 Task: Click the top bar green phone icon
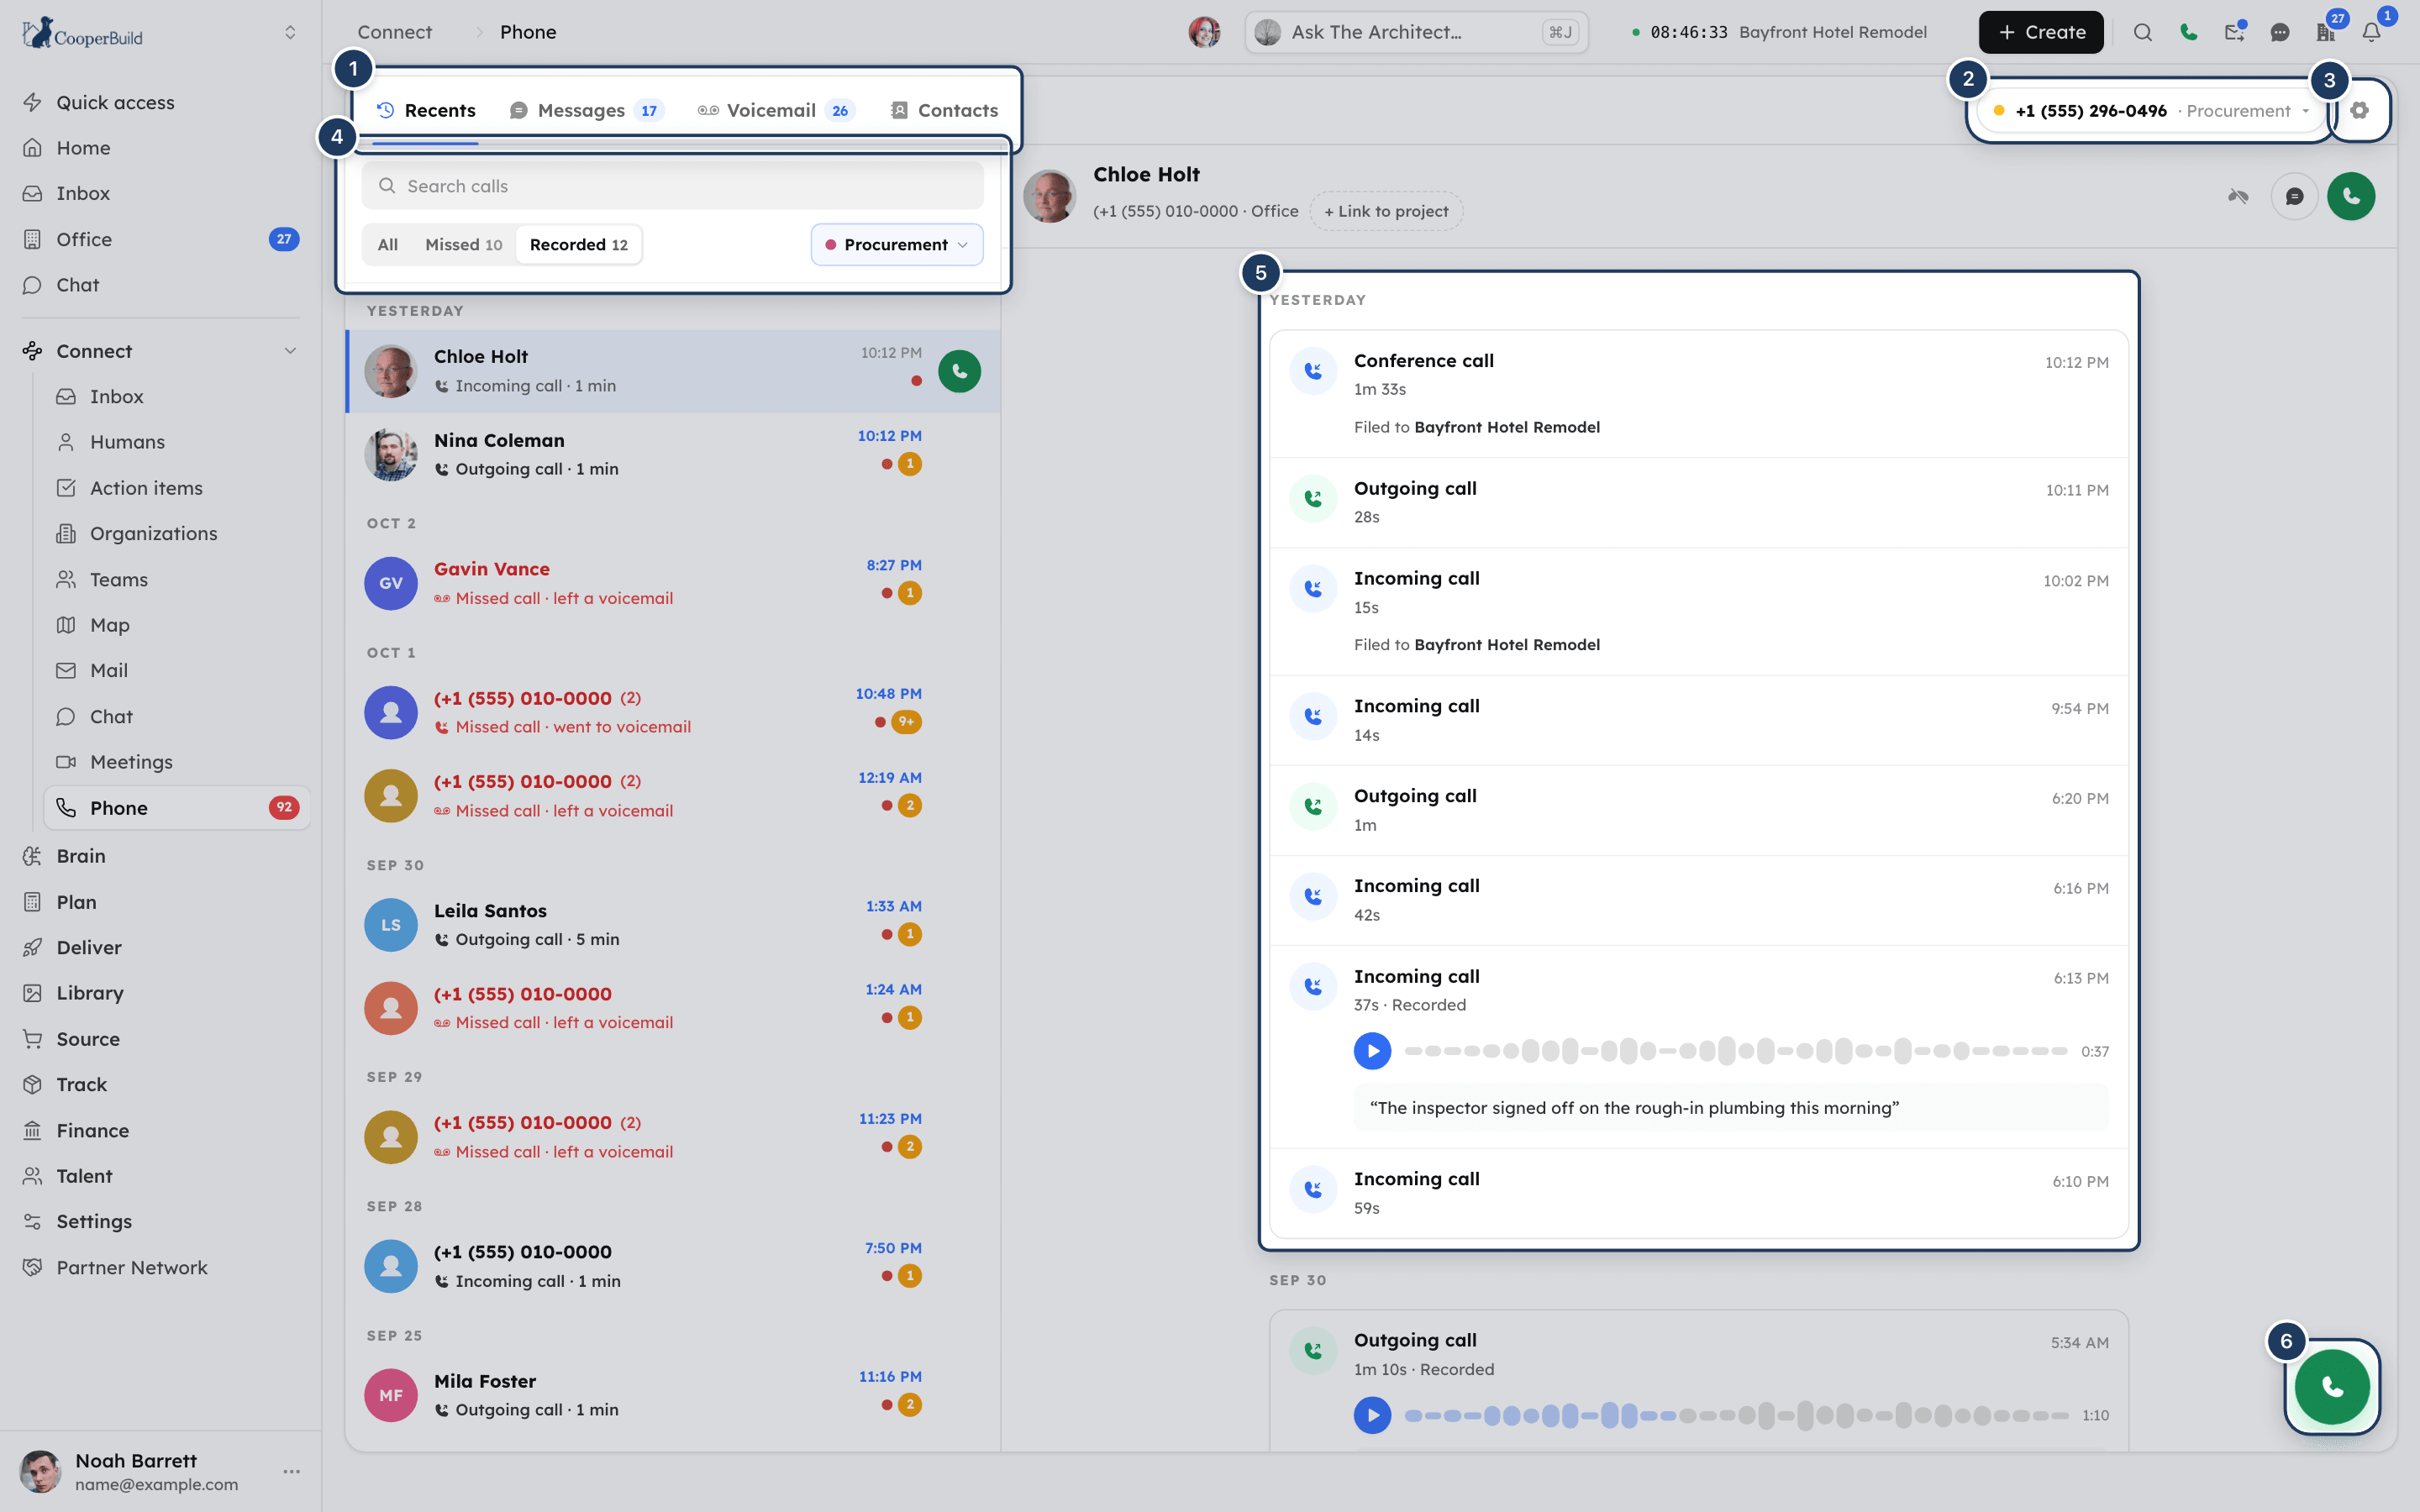[2188, 32]
